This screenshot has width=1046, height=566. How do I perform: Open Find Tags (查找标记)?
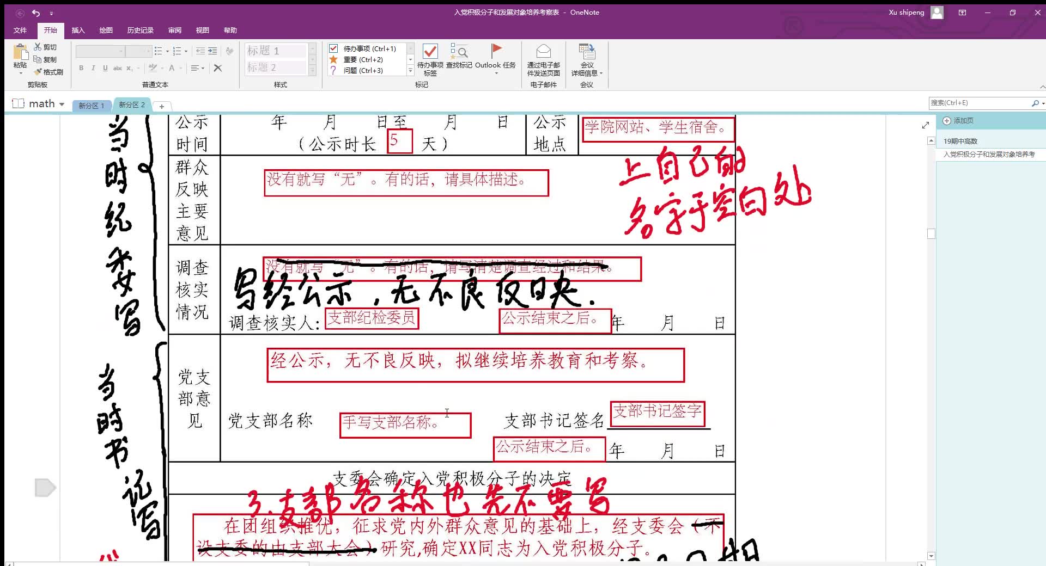[x=459, y=57]
